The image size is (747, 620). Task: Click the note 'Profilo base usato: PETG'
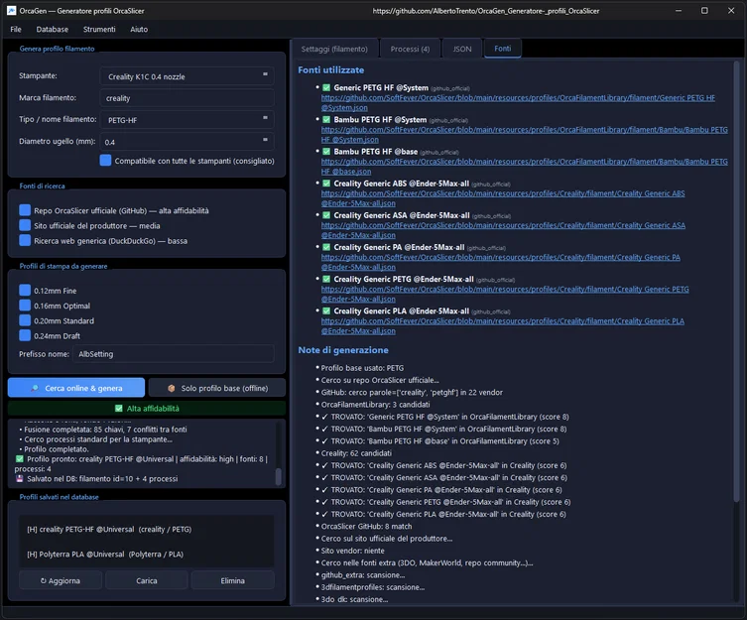pos(362,368)
